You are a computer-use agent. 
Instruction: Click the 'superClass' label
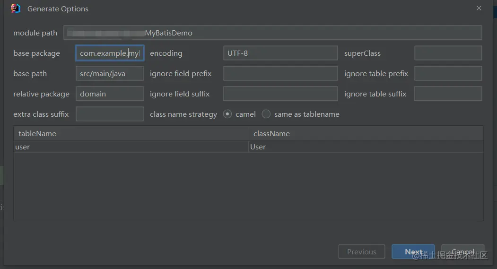362,53
